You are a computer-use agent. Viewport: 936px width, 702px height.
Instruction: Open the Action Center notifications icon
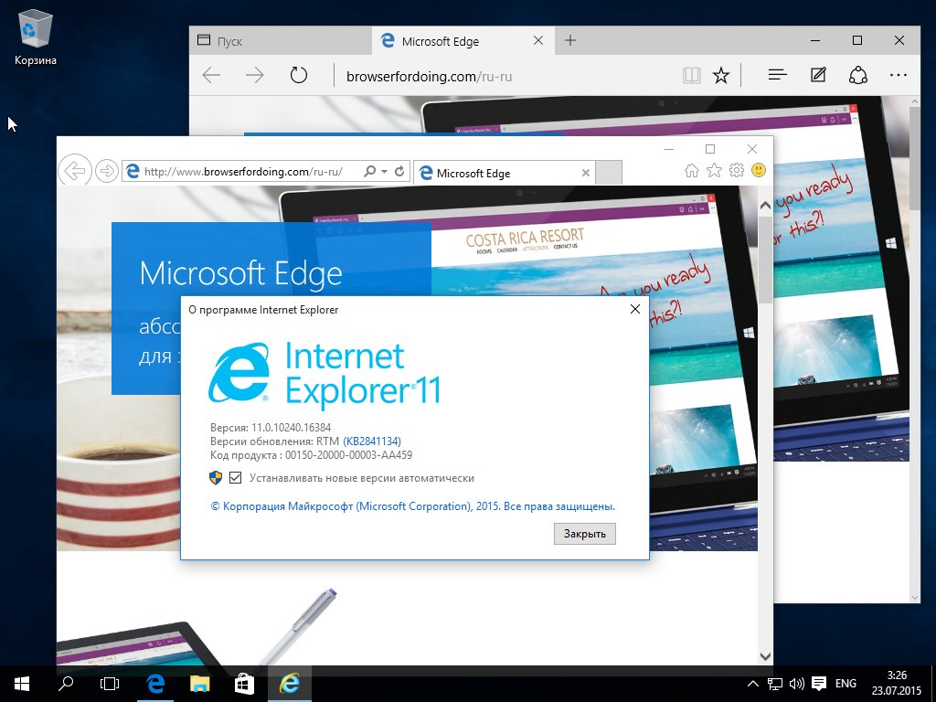[820, 684]
